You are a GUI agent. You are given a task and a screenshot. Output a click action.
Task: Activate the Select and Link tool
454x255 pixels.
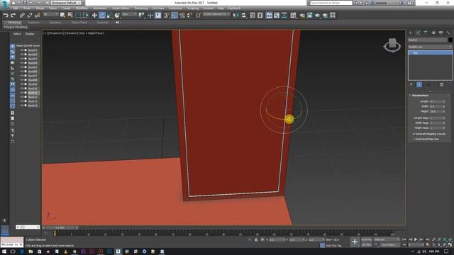22,16
